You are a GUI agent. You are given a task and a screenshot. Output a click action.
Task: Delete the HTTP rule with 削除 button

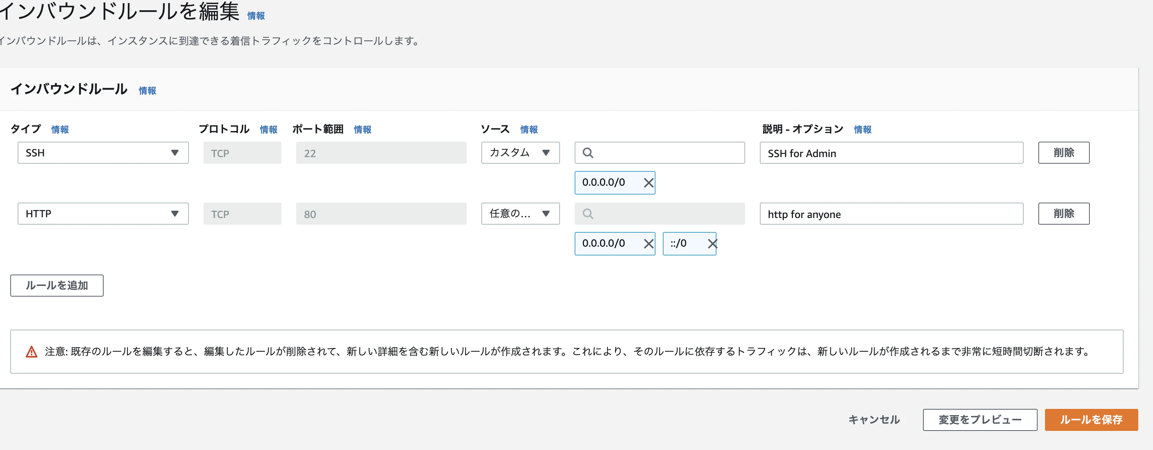[x=1063, y=213]
